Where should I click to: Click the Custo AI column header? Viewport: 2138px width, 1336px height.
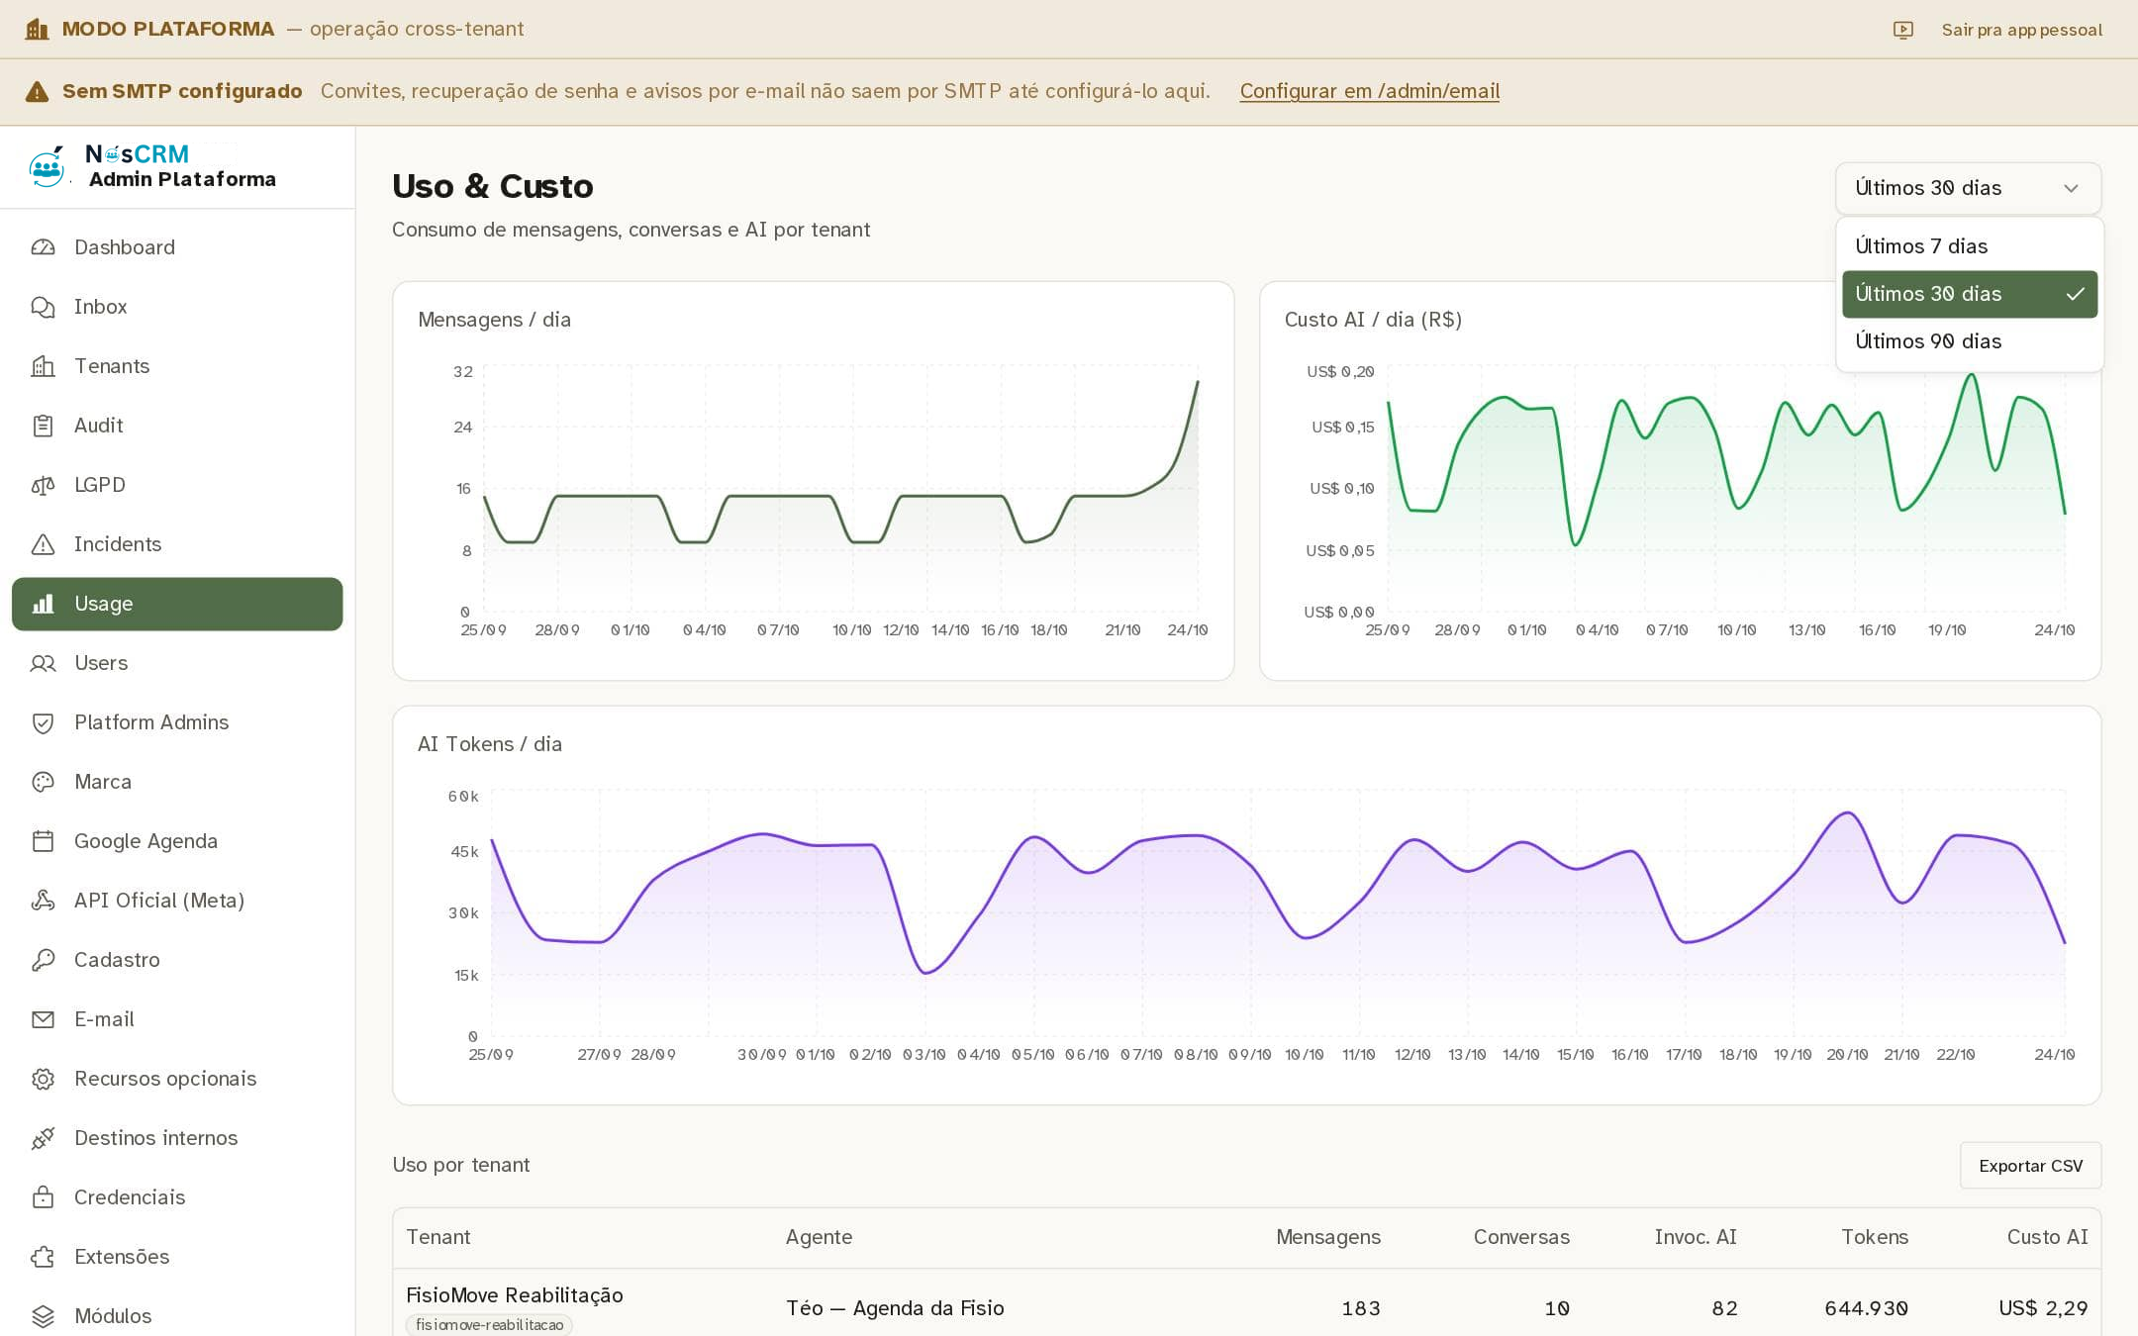tap(2047, 1237)
